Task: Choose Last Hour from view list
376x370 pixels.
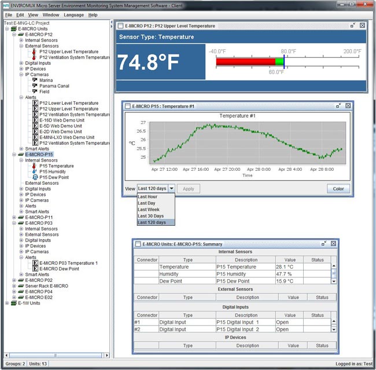Action: pos(156,197)
